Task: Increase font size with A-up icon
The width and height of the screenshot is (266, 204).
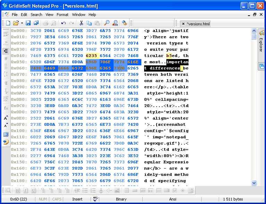Action: (x=6, y=117)
